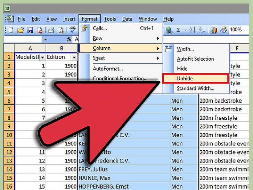The height and width of the screenshot is (190, 253).
Task: Select Hide in Column submenu
Action: pos(196,69)
